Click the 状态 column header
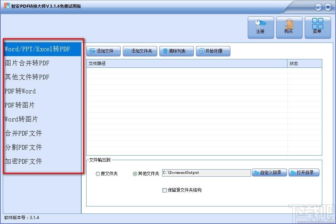Screen dimensions: 336x224 click(x=304, y=64)
